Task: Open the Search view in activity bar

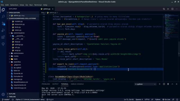Action: pyautogui.click(x=3, y=17)
